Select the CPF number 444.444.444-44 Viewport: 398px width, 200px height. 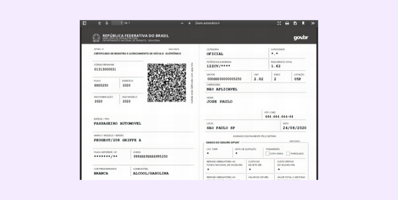[x=279, y=117]
